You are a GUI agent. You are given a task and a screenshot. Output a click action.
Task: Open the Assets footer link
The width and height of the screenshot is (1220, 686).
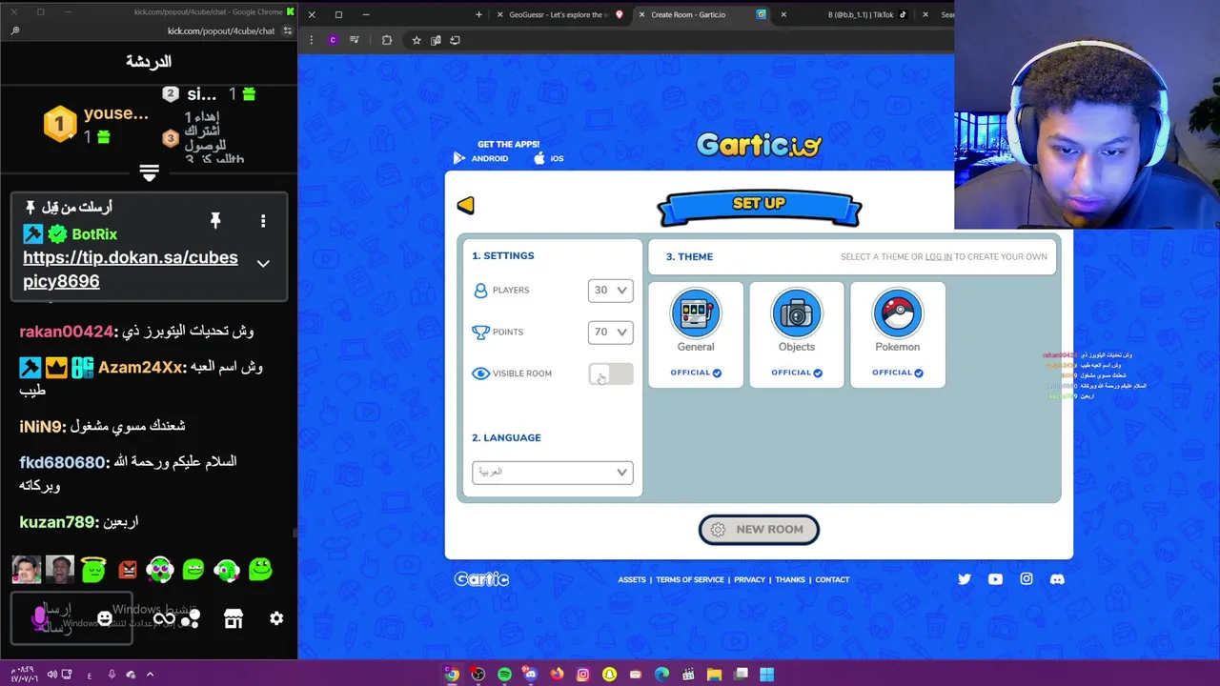pyautogui.click(x=632, y=579)
